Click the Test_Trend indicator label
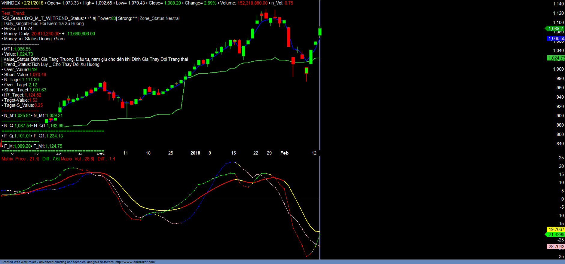 pos(13,13)
